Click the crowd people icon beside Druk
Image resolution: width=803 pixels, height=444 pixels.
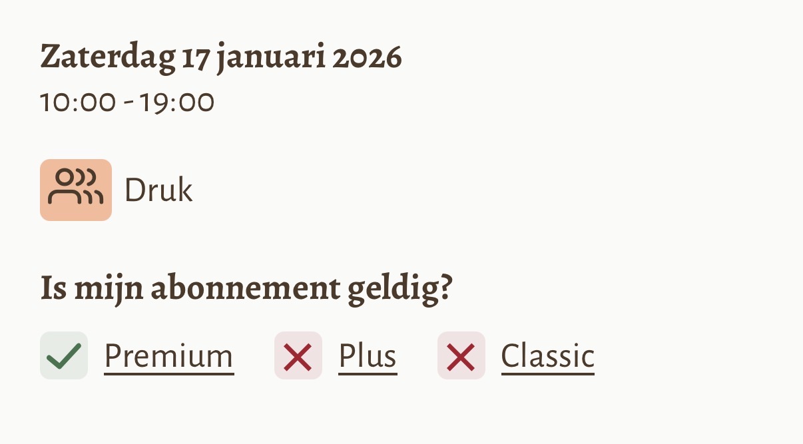click(x=76, y=190)
